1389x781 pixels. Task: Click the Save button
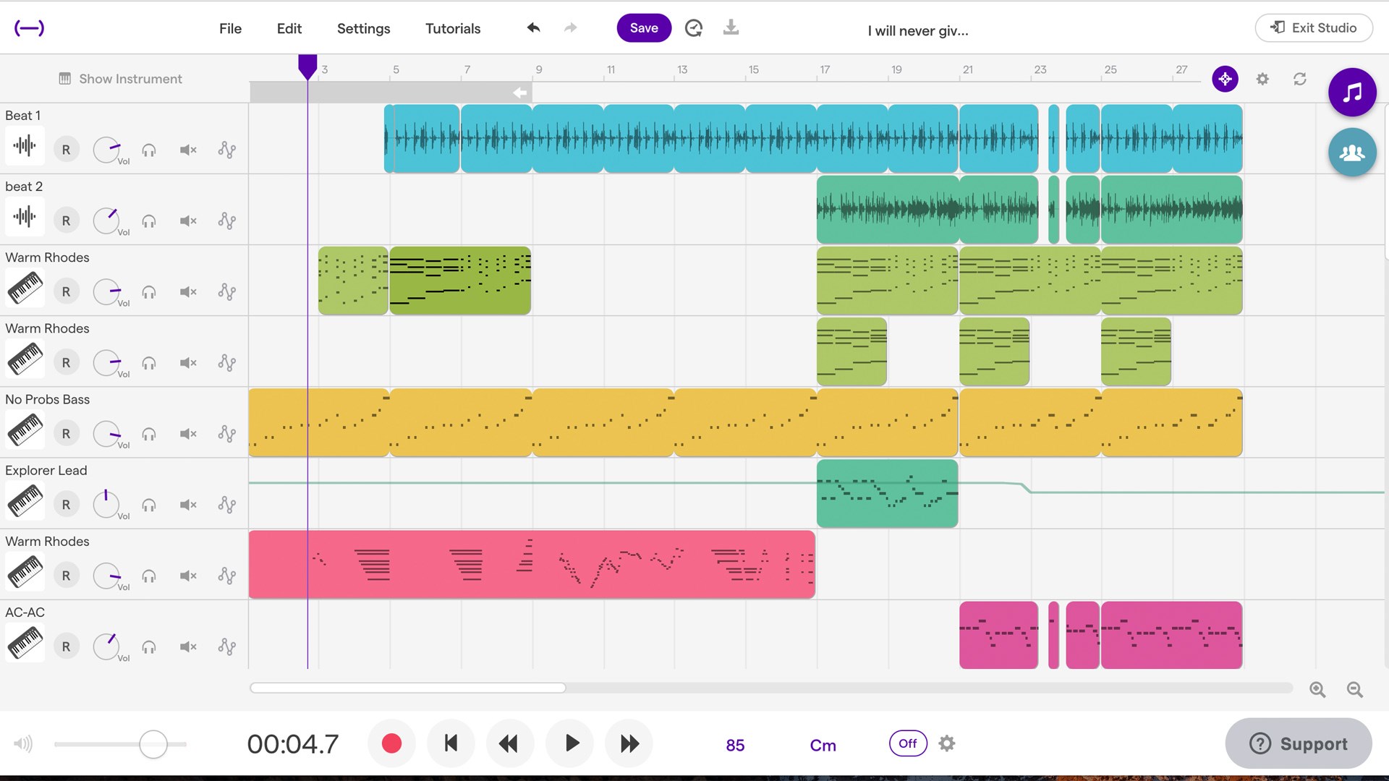(x=644, y=27)
